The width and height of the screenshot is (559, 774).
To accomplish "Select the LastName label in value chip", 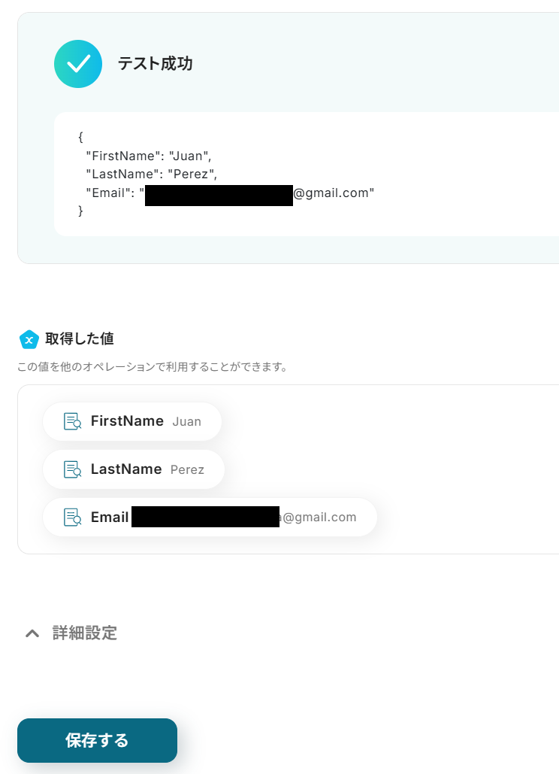I will click(126, 469).
